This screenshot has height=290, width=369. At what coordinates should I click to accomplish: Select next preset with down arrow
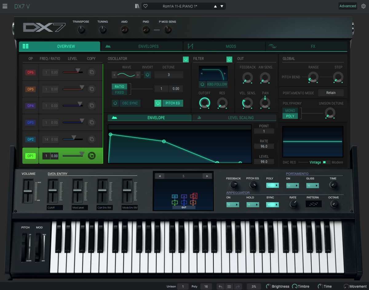(x=222, y=6)
